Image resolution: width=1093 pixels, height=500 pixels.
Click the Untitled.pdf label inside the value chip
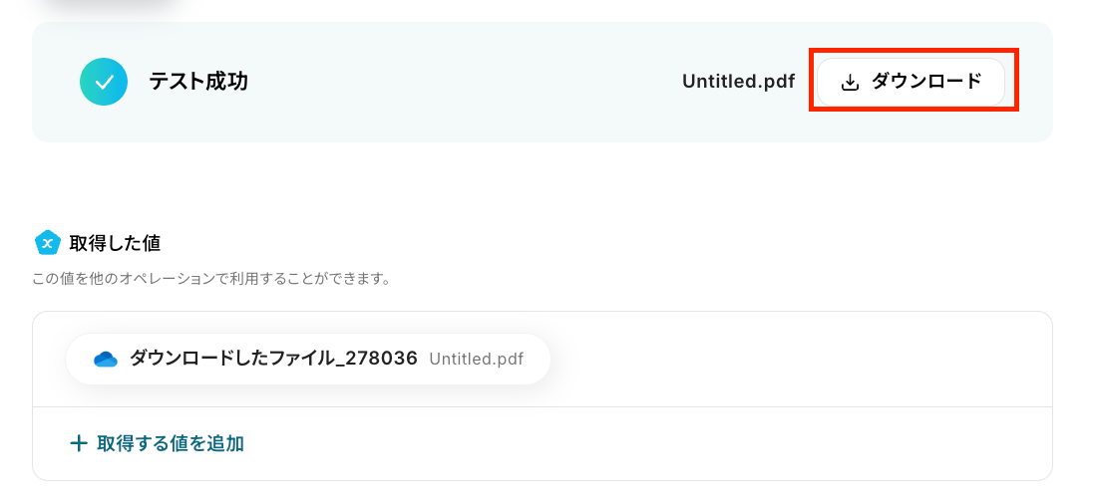point(476,360)
